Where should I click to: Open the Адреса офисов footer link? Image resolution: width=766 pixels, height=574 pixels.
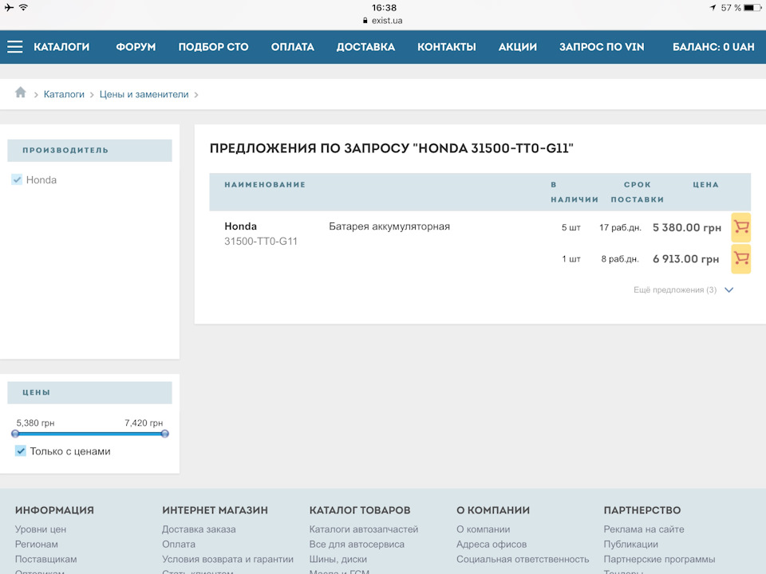492,545
